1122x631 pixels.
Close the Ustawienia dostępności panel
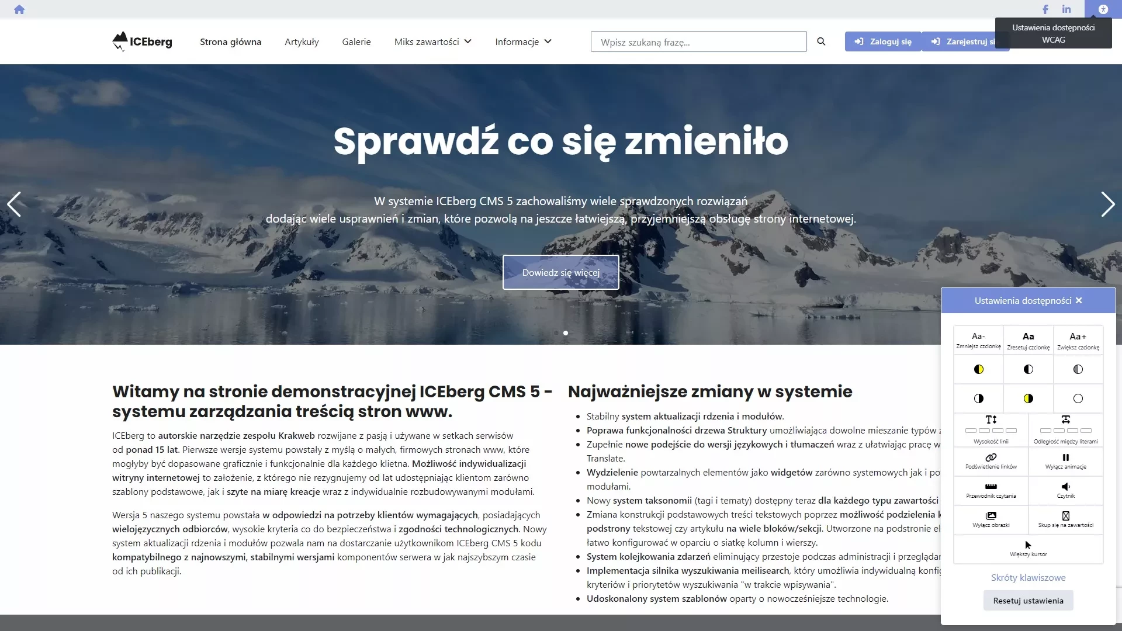point(1079,300)
